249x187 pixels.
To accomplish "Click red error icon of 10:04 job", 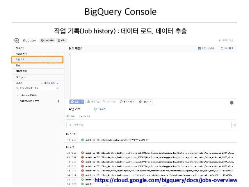I will [x=82, y=175].
